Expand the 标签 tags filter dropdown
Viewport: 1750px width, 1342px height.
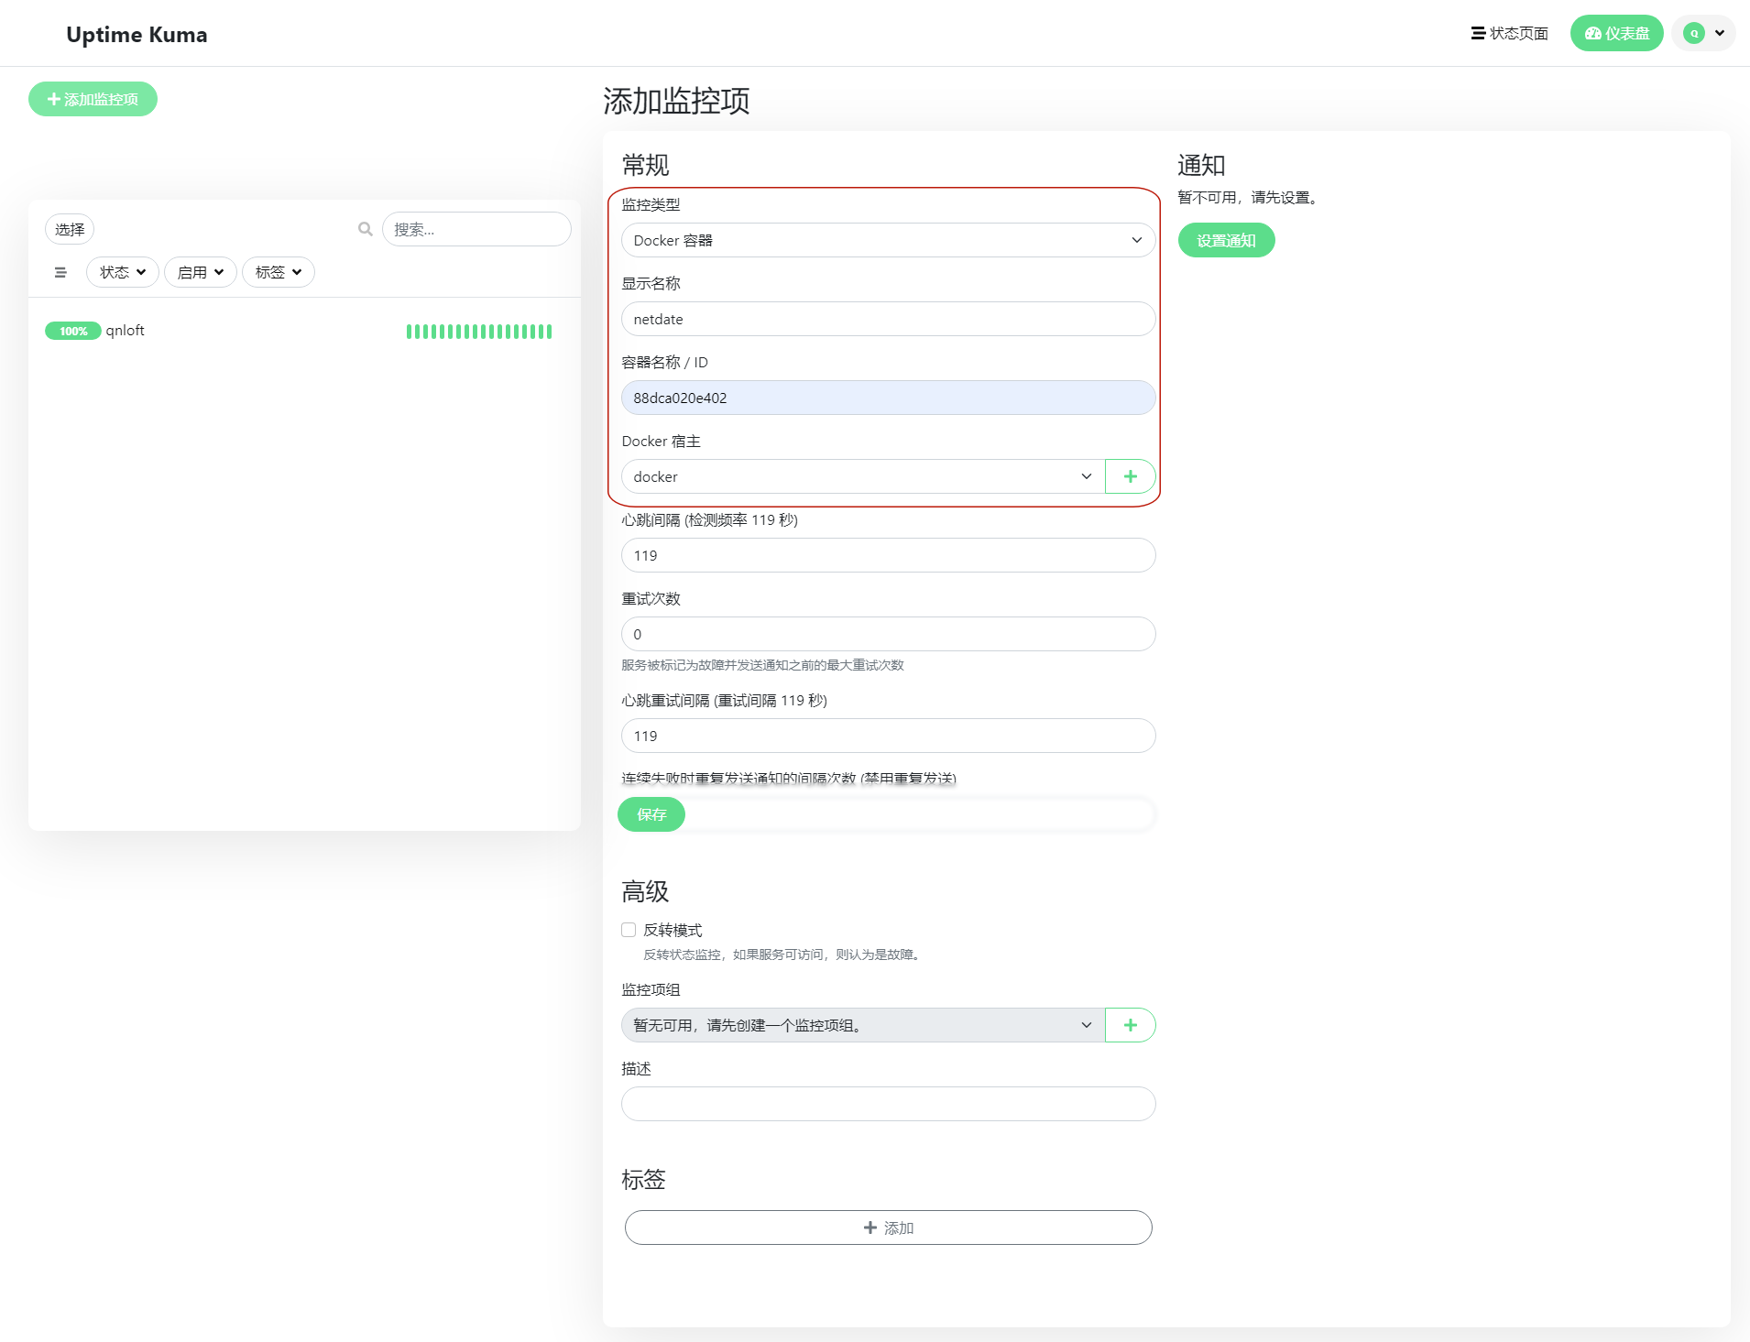[x=279, y=272]
